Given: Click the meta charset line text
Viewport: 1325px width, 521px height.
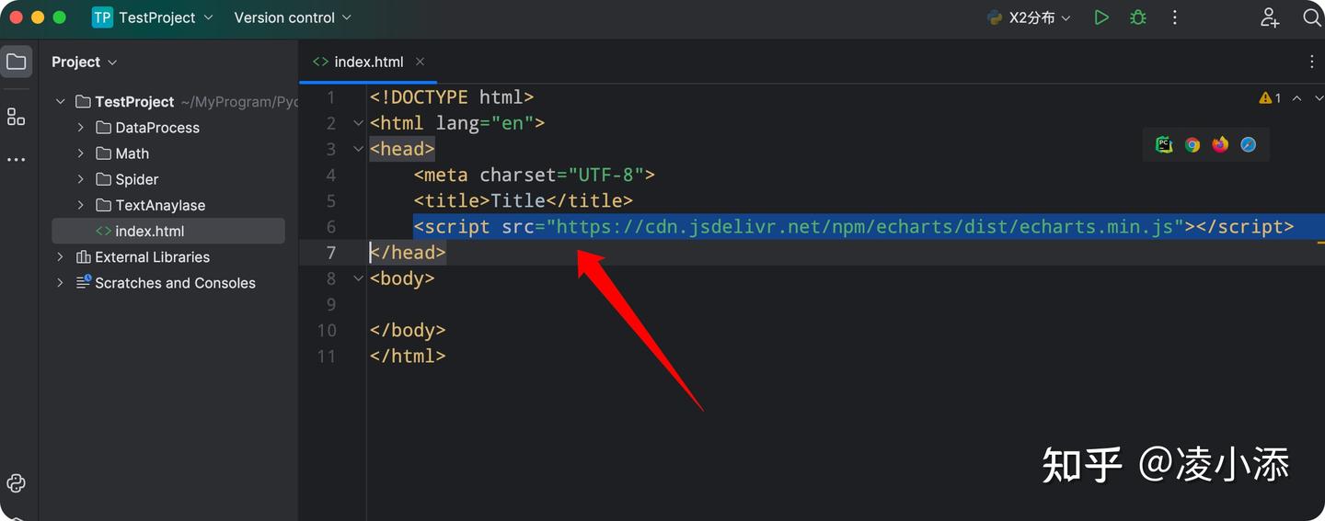Looking at the screenshot, I should pos(535,175).
